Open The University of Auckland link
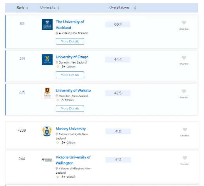 [x=70, y=25]
